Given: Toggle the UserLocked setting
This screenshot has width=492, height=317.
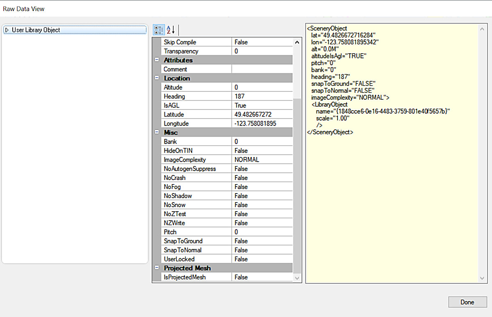Looking at the screenshot, I should 262,259.
